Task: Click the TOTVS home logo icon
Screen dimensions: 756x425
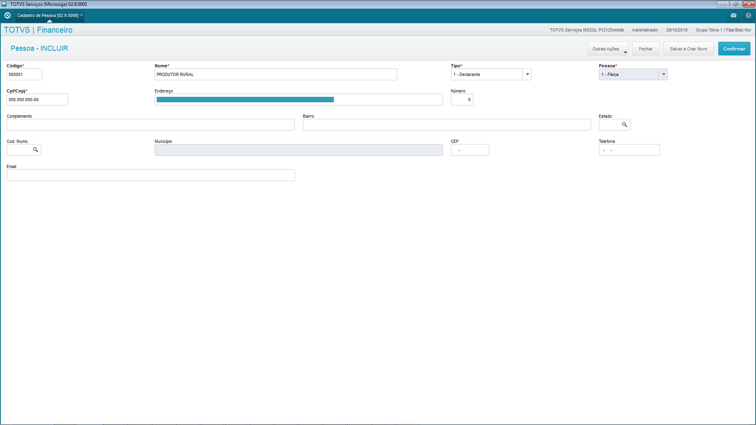Action: [7, 15]
